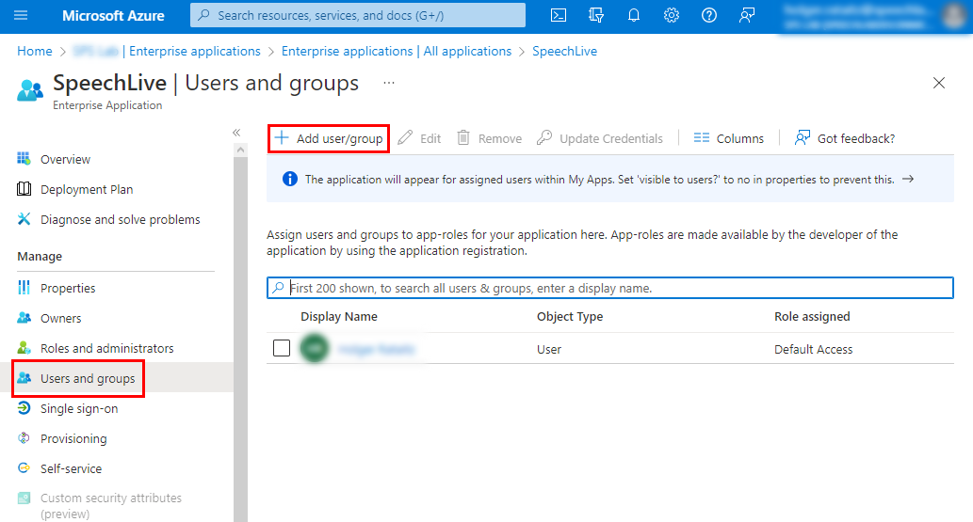Close the SpeechLive blade
This screenshot has width=973, height=522.
click(939, 83)
